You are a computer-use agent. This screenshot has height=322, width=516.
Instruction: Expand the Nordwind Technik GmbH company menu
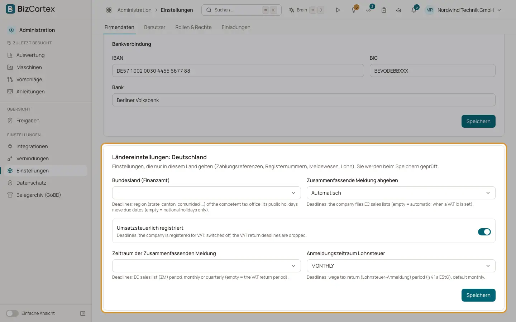pyautogui.click(x=469, y=10)
